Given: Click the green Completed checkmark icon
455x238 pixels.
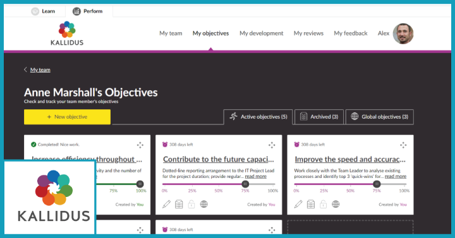Looking at the screenshot, I should coord(33,145).
